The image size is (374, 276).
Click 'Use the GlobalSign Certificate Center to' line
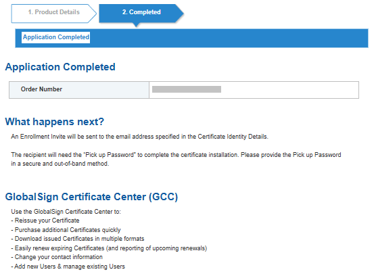[66, 212]
